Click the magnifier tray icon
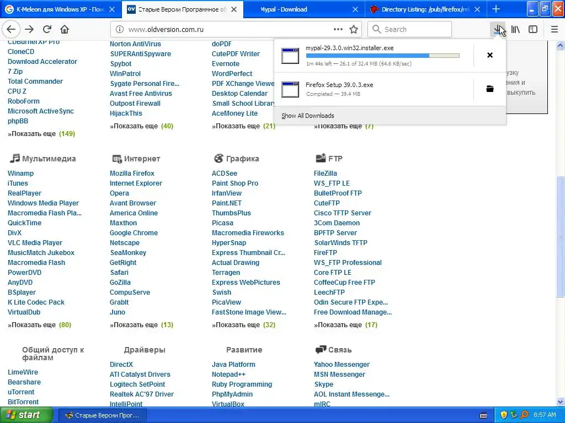 [x=524, y=415]
